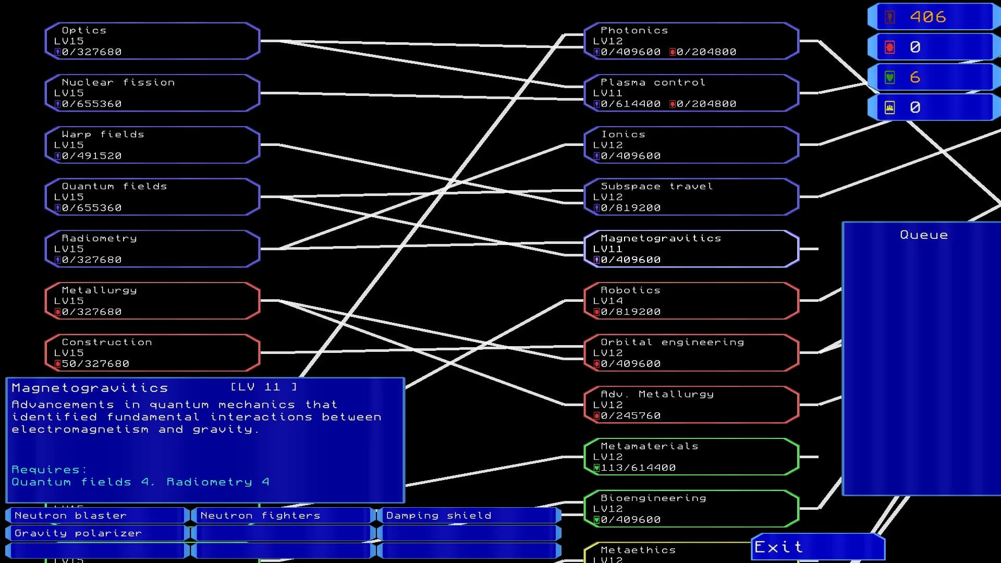Image resolution: width=1001 pixels, height=563 pixels.
Task: Click the 50/327680 progress on Construction
Action: (x=95, y=364)
